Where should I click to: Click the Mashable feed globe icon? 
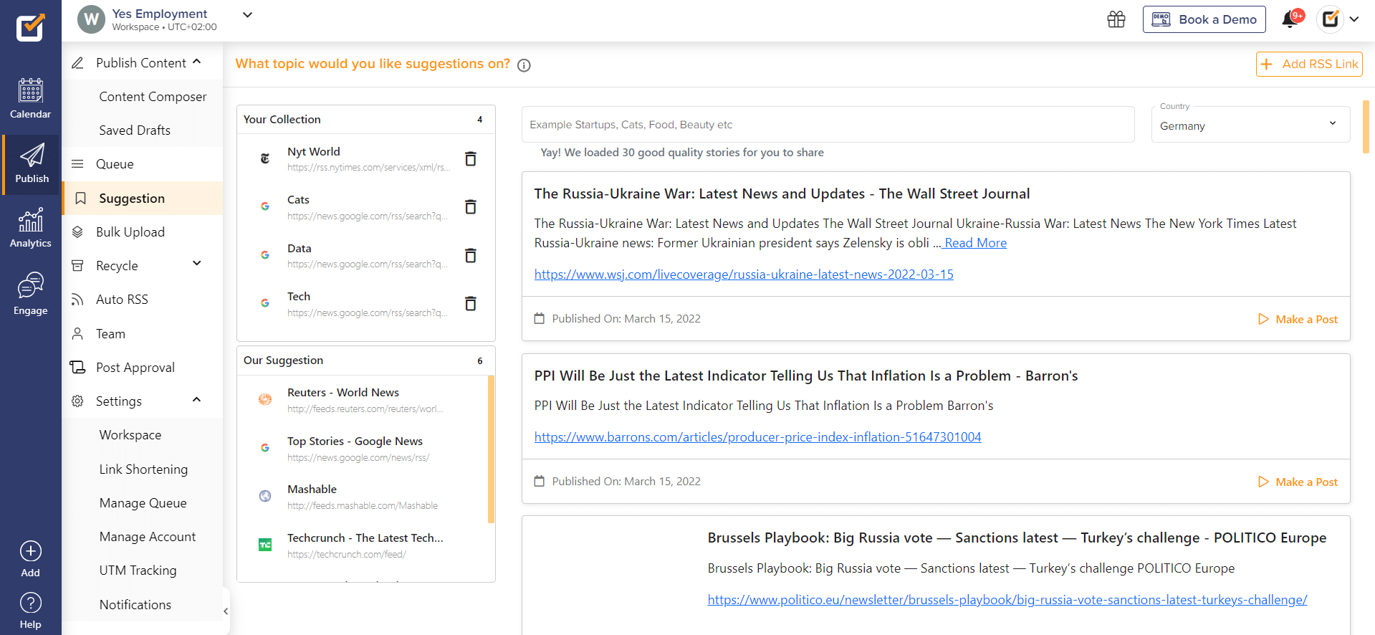tap(265, 496)
